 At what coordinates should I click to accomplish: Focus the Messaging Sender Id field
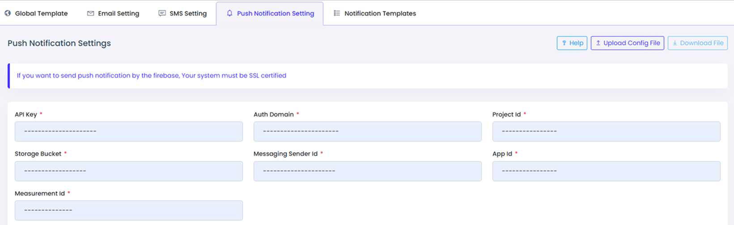pyautogui.click(x=368, y=171)
